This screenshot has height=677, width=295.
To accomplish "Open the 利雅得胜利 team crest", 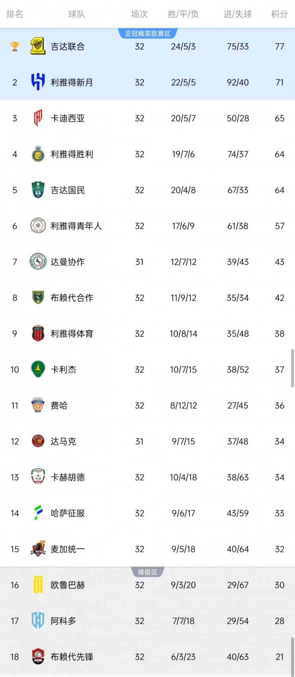I will (x=38, y=154).
